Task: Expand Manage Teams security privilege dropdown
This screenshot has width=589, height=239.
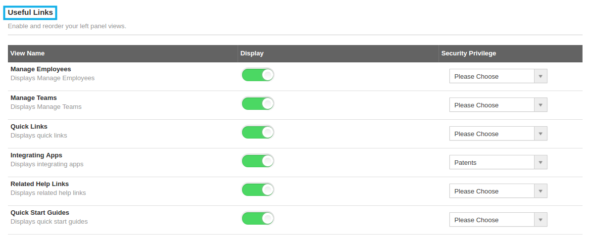Action: [x=498, y=105]
